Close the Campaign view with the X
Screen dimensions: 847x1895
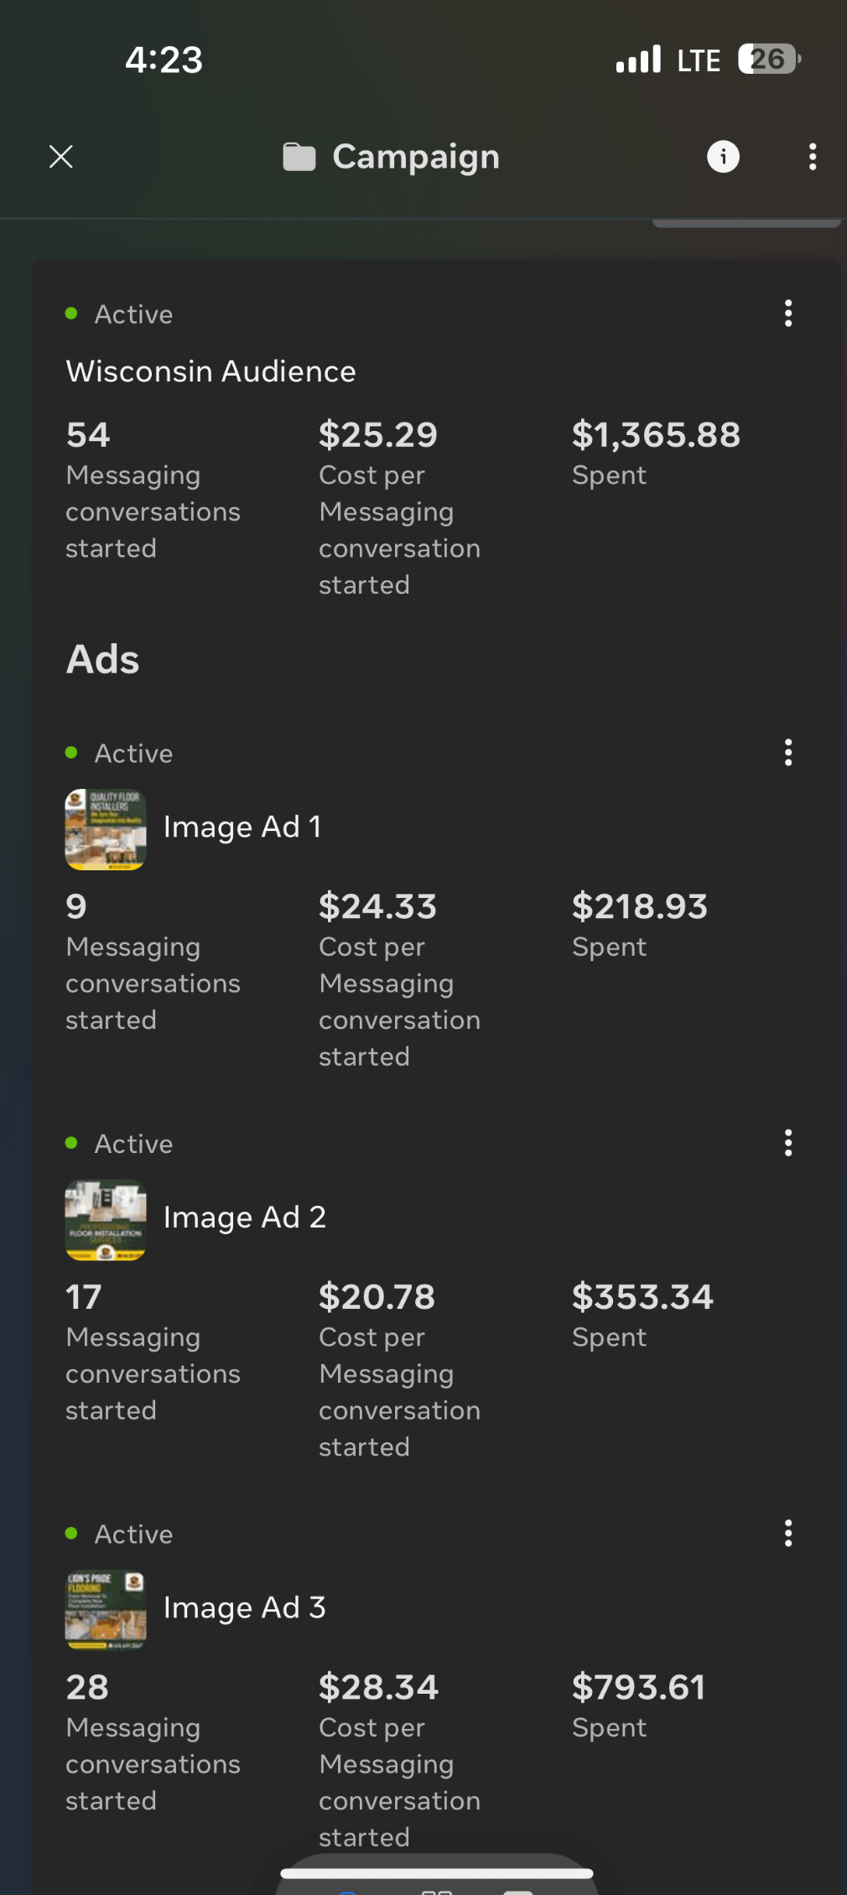tap(61, 157)
